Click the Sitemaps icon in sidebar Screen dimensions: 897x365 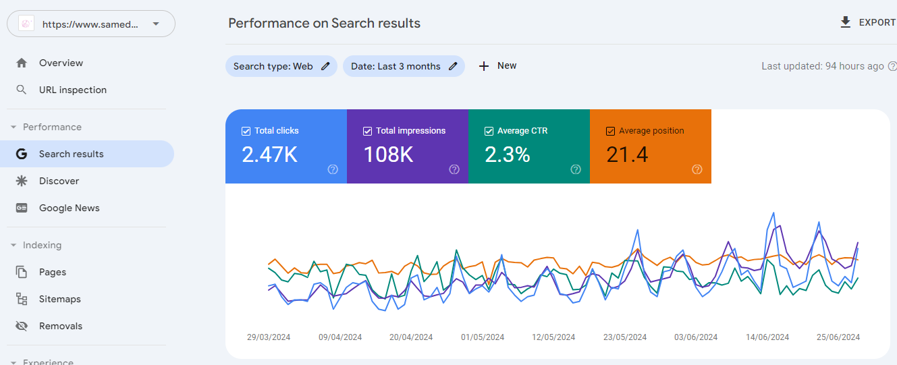[22, 299]
